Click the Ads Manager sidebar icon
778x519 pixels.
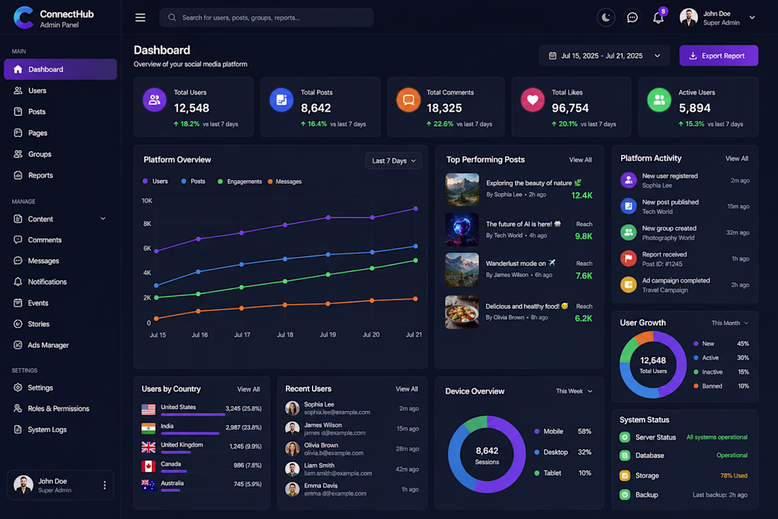coord(18,345)
